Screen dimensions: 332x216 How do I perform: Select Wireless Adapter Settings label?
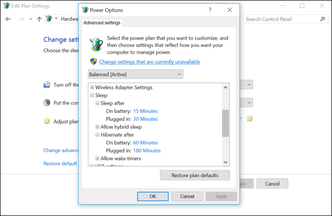124,87
